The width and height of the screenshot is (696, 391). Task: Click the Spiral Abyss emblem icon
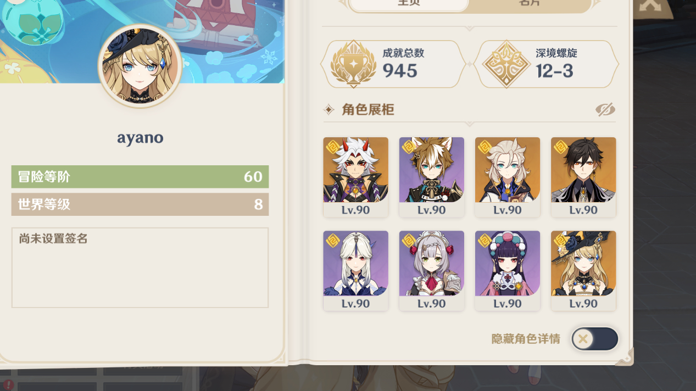pos(506,64)
